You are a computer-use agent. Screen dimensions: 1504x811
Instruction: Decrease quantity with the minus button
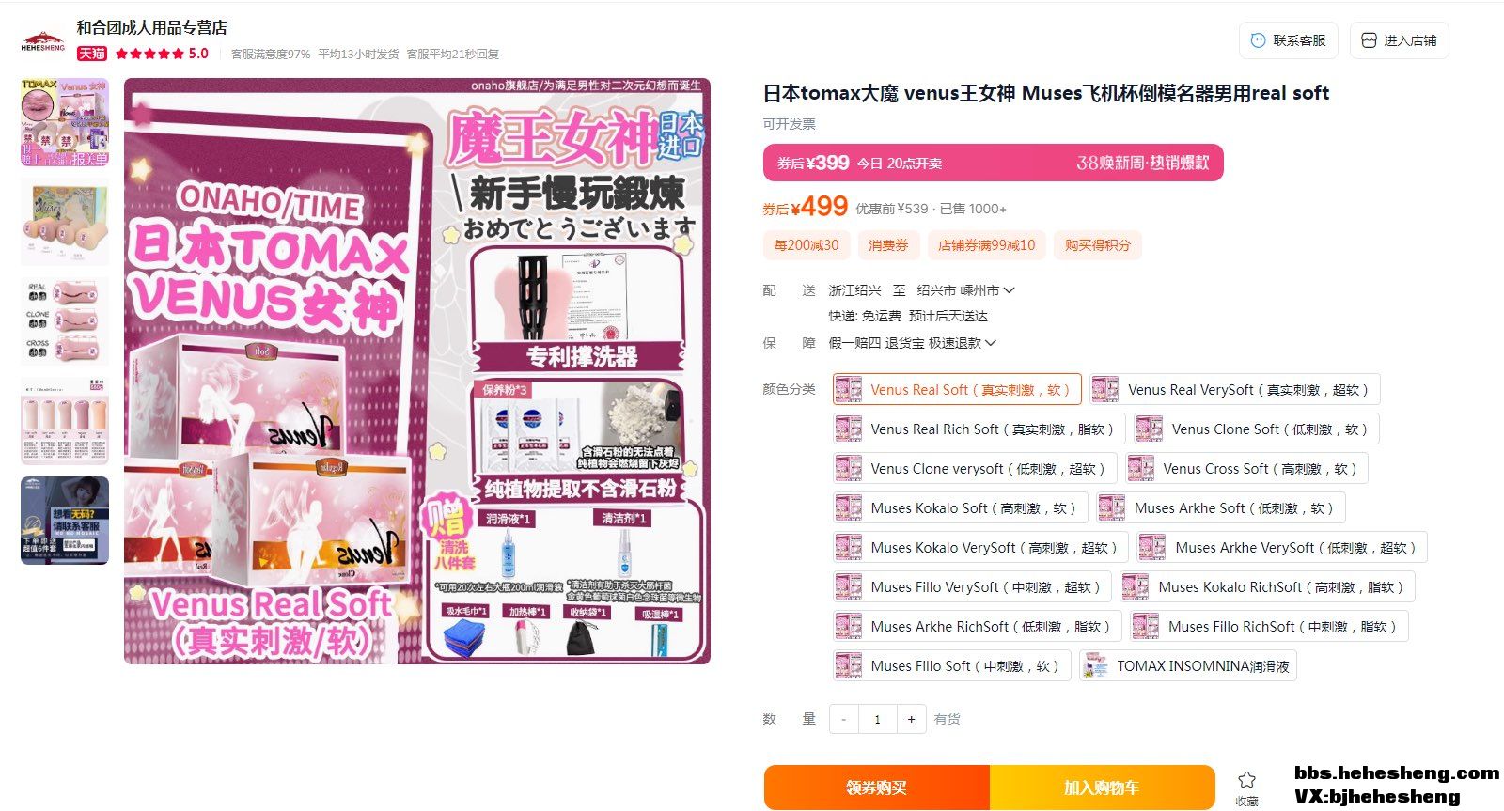844,719
